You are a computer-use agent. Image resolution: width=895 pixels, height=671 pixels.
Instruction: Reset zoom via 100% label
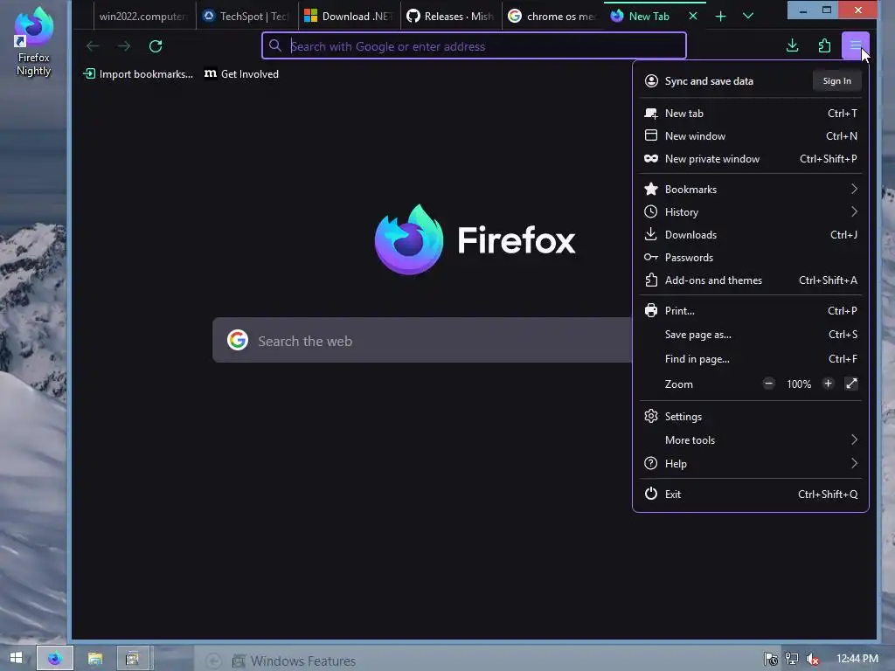point(799,384)
